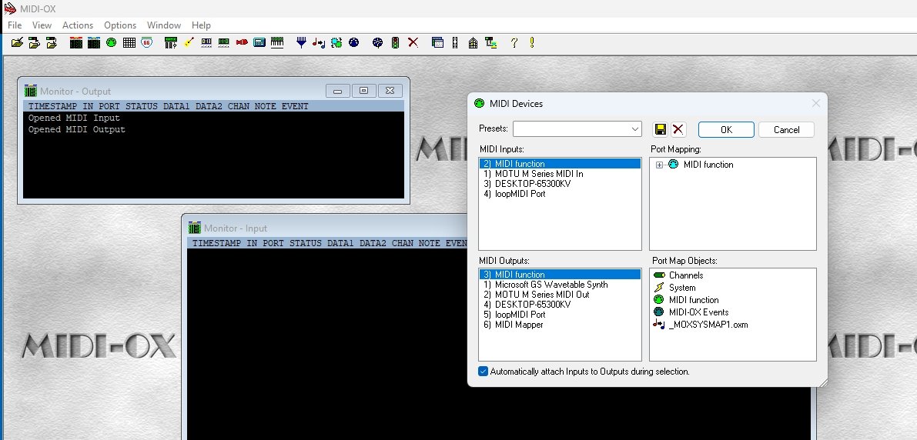This screenshot has height=440, width=917.
Task: Open the File menu
Action: [15, 25]
